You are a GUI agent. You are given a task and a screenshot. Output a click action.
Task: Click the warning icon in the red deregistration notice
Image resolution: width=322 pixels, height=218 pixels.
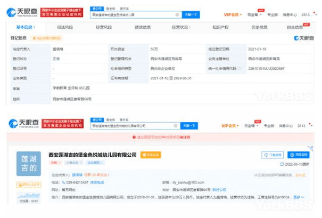click(134, 137)
